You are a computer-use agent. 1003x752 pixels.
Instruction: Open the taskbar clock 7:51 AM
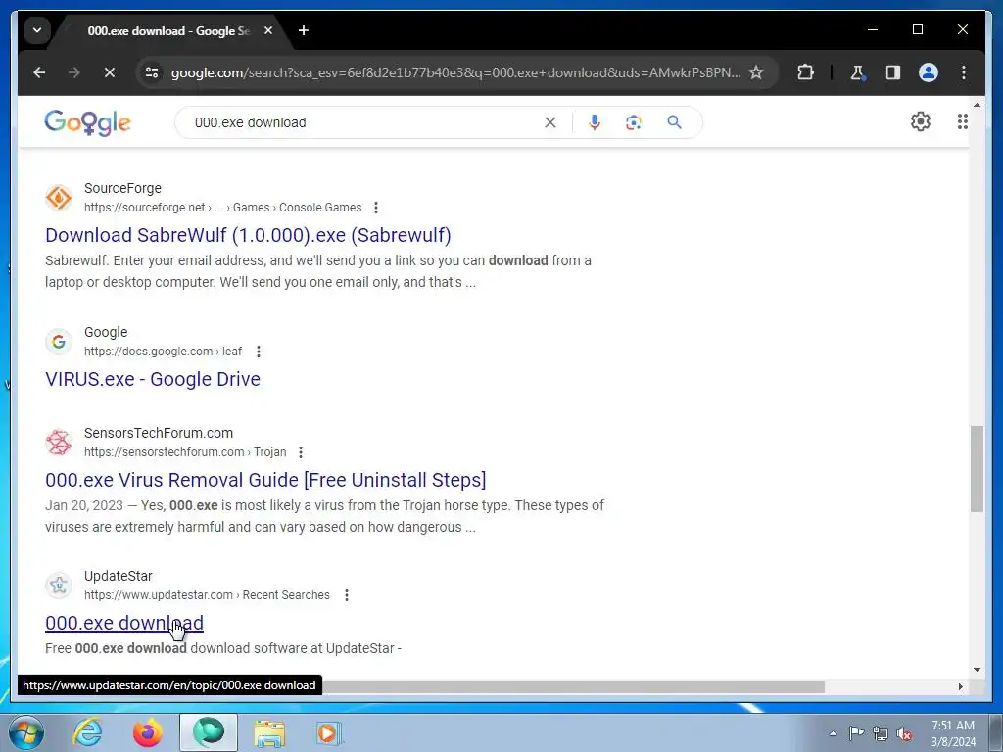pyautogui.click(x=953, y=733)
